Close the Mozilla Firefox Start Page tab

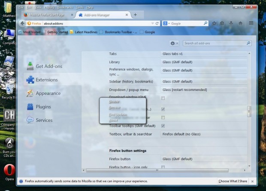(72, 15)
